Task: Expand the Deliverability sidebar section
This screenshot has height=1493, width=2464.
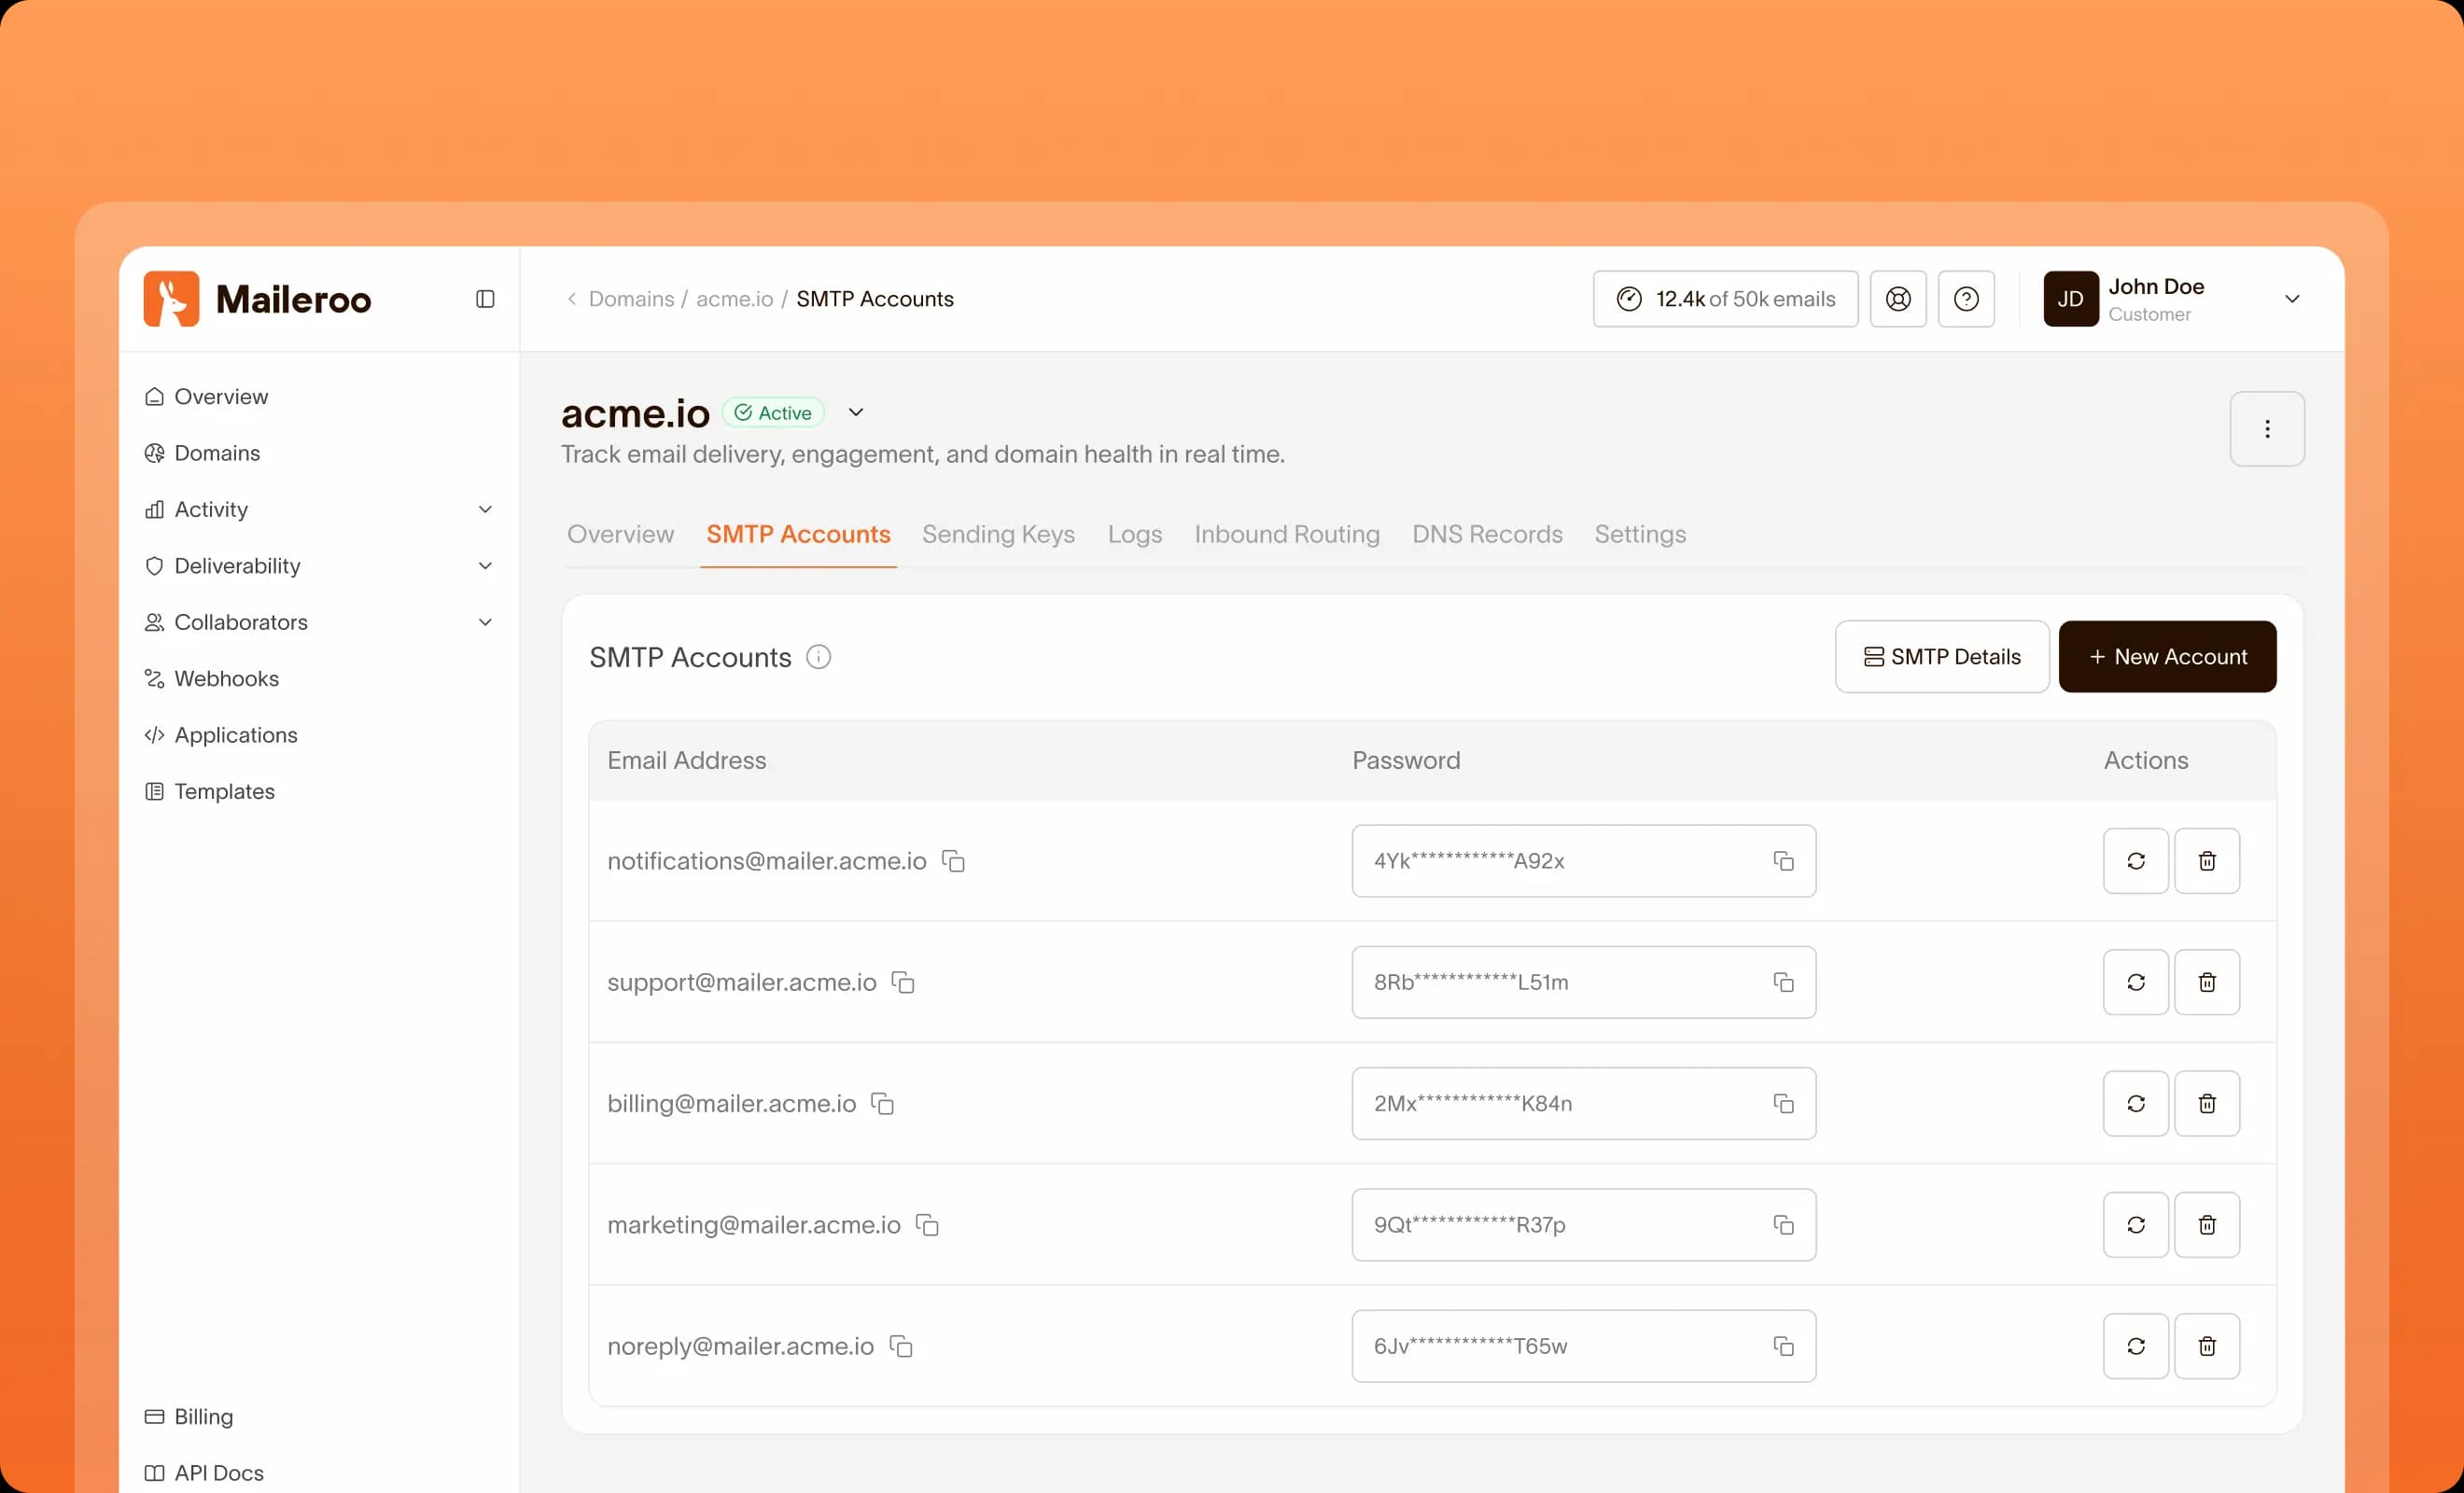Action: (x=485, y=566)
